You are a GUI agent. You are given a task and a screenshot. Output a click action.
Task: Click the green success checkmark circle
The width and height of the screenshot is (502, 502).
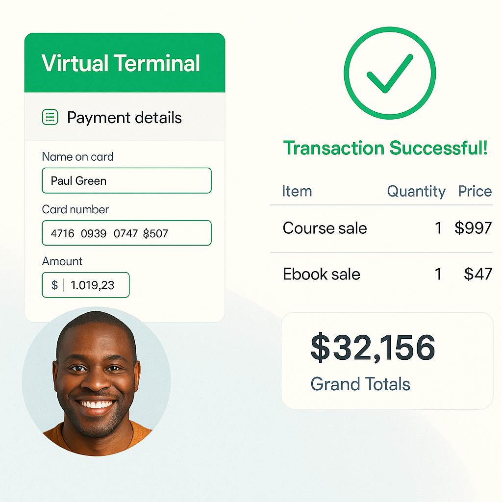(390, 73)
